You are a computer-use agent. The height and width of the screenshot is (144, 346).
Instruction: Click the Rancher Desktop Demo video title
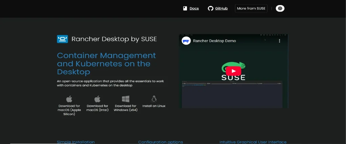(214, 41)
